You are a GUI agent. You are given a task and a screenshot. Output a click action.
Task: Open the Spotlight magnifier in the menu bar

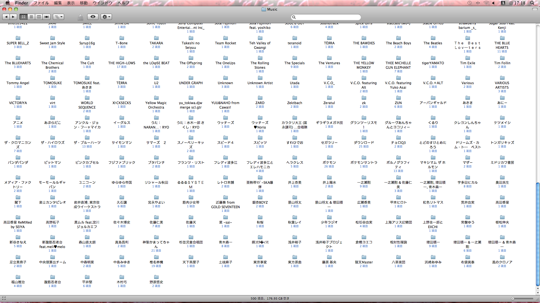click(x=532, y=3)
